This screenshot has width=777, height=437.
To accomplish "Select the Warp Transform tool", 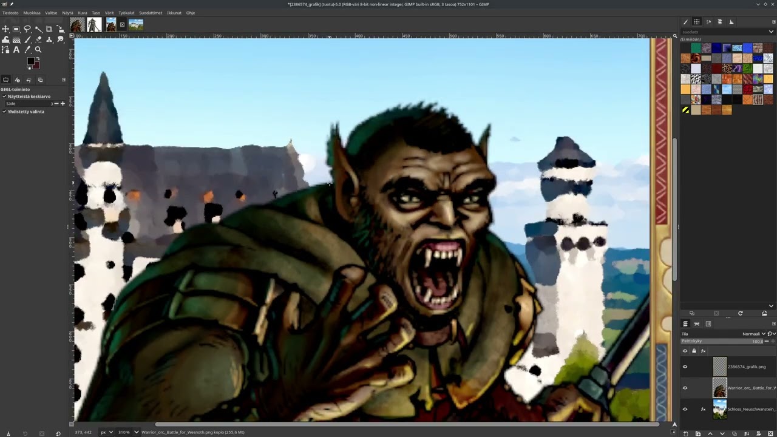I will click(x=5, y=39).
